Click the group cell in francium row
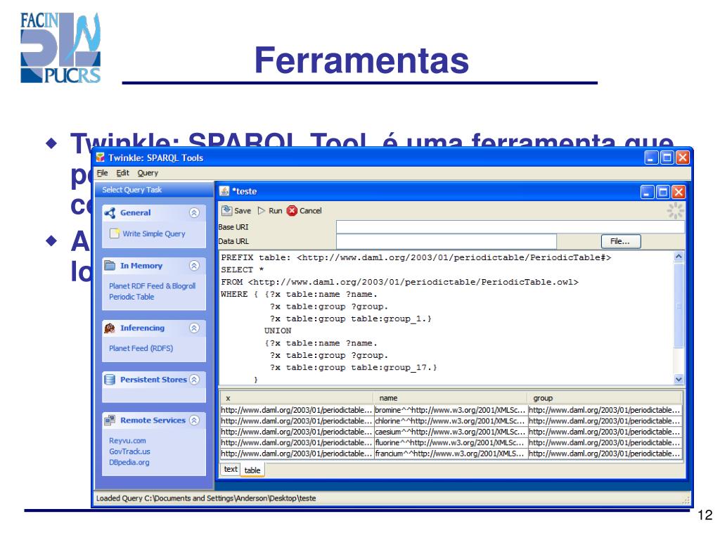Screen dimensions: 720x540 [x=604, y=454]
